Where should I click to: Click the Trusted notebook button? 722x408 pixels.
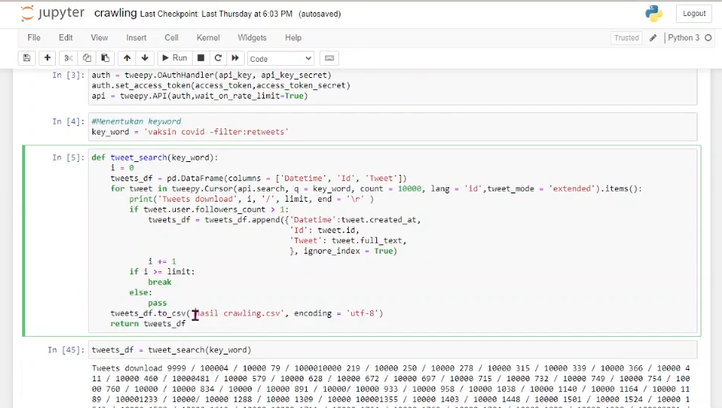(x=626, y=37)
